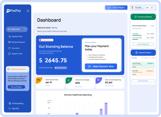Click the Get started Now text

(90, 42)
